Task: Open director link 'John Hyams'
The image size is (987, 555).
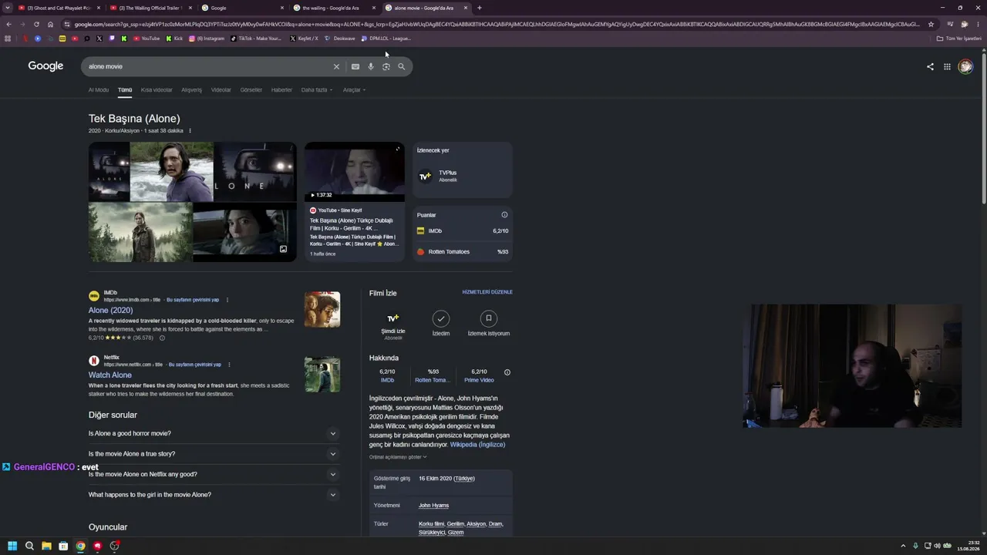Action: 433,506
